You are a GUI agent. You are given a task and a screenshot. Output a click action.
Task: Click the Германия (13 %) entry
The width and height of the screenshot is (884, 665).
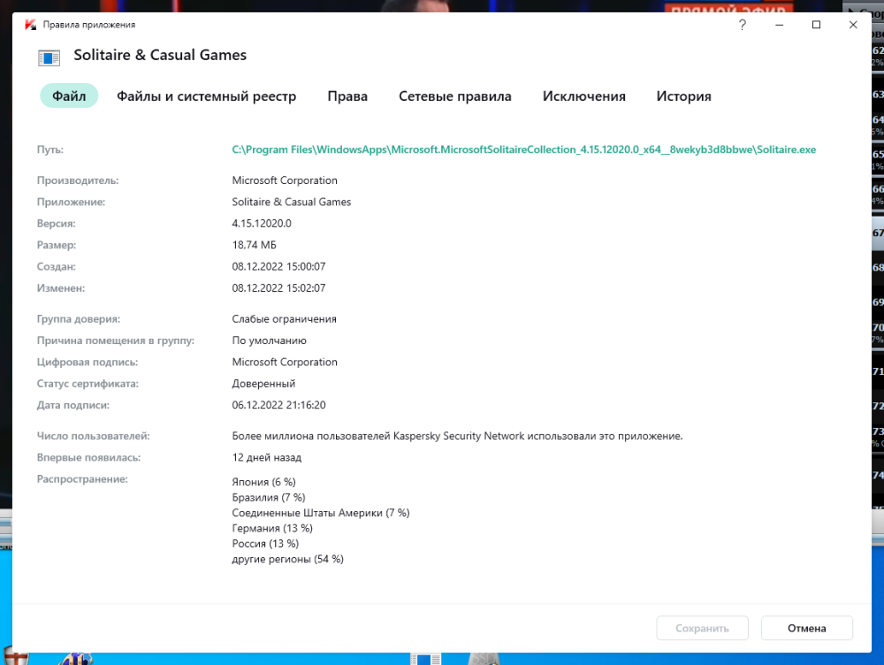point(272,528)
